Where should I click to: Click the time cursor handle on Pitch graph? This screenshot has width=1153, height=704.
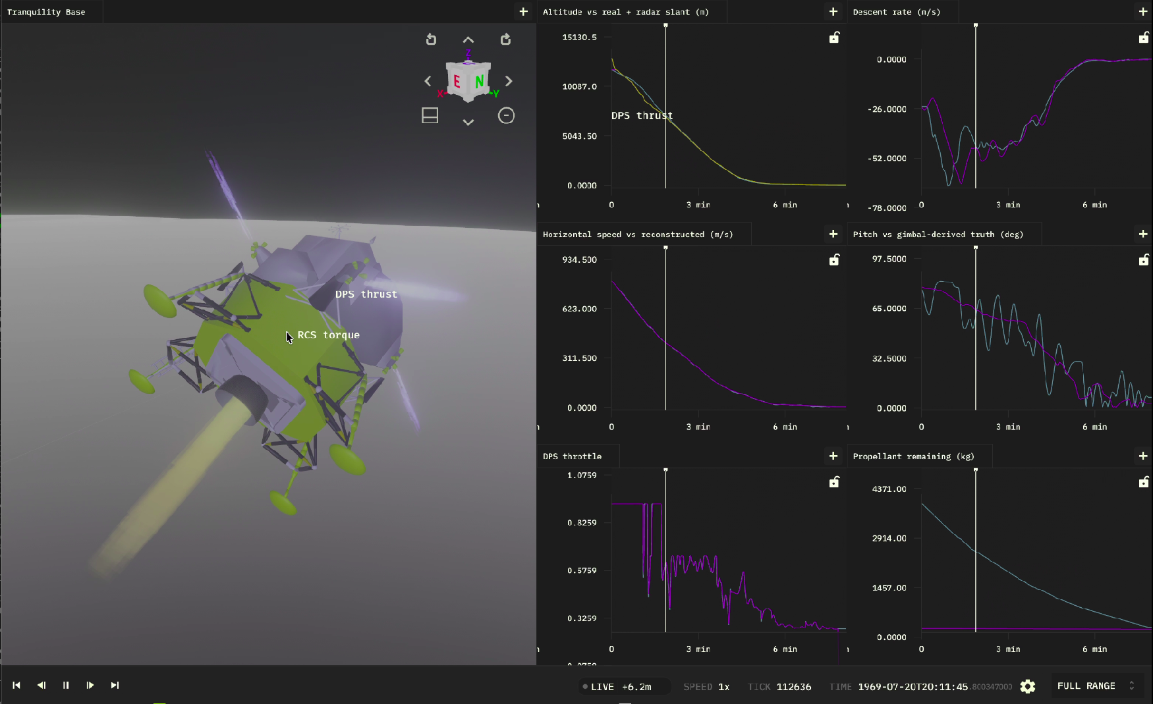[x=976, y=248]
